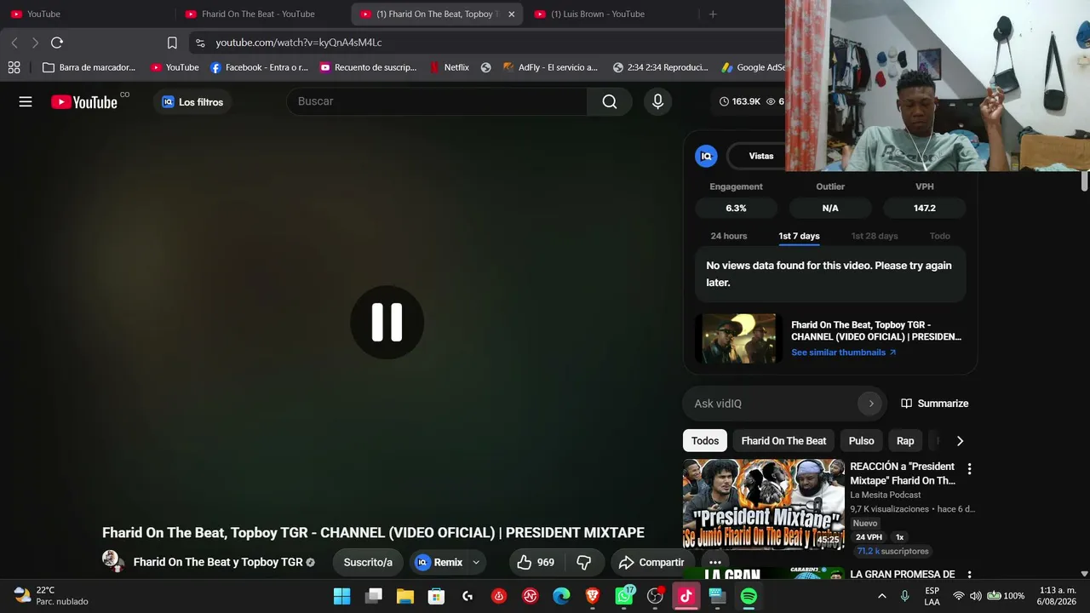Click the Outlier value N/A
1090x613 pixels.
[x=830, y=208]
